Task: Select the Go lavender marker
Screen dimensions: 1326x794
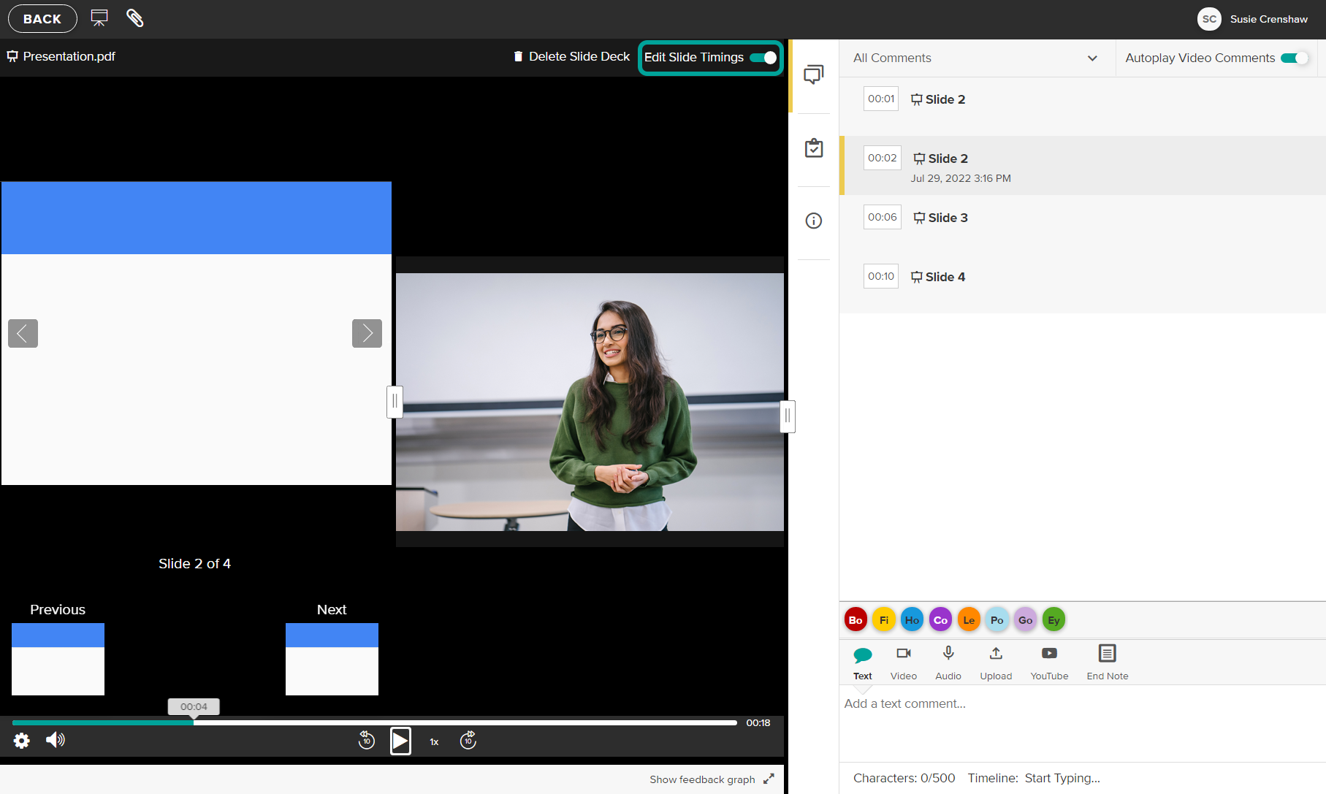Action: tap(1026, 619)
